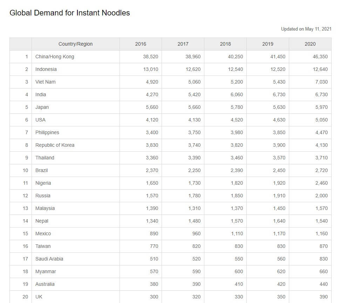Viewport: 347px width, 303px height.
Task: Click Taiwan's 2020 value 870
Action: 324,246
